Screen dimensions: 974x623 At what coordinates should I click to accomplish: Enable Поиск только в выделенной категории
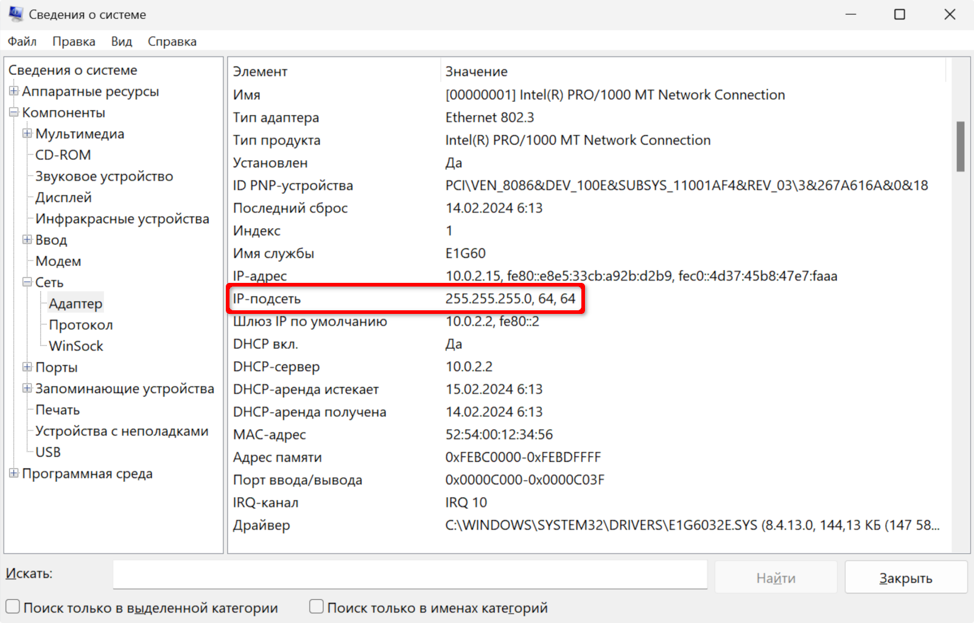pyautogui.click(x=13, y=607)
